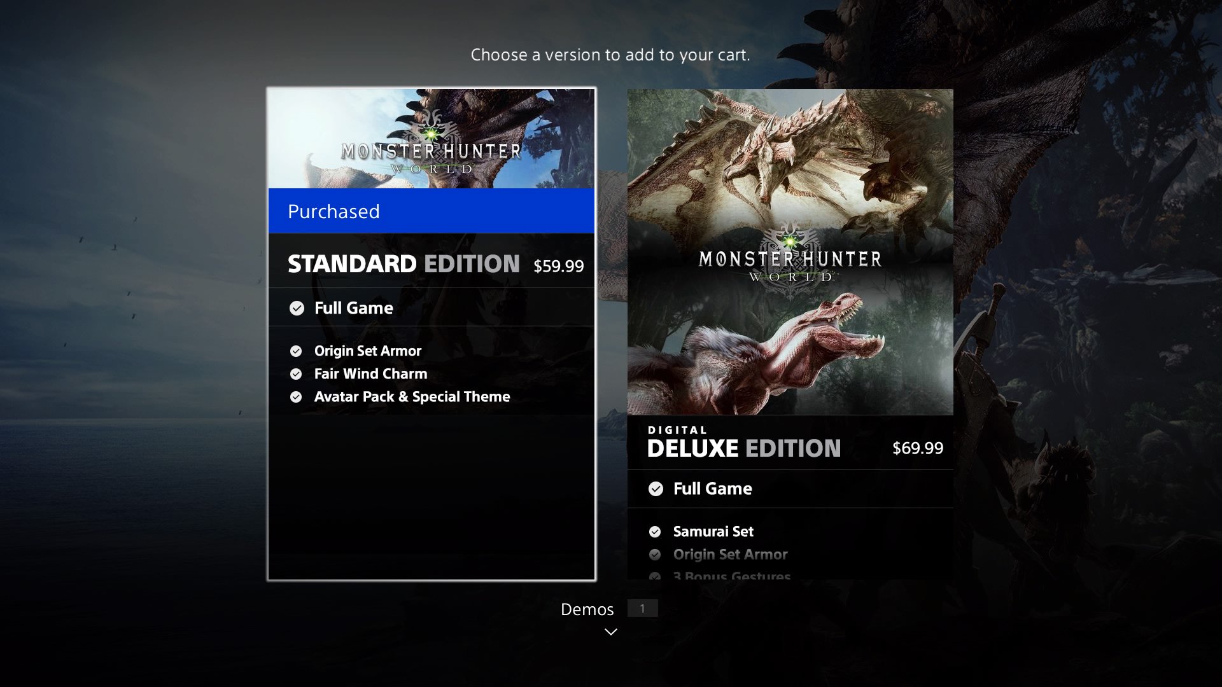Click the Full Game checkmark in Deluxe Edition

[x=656, y=489]
